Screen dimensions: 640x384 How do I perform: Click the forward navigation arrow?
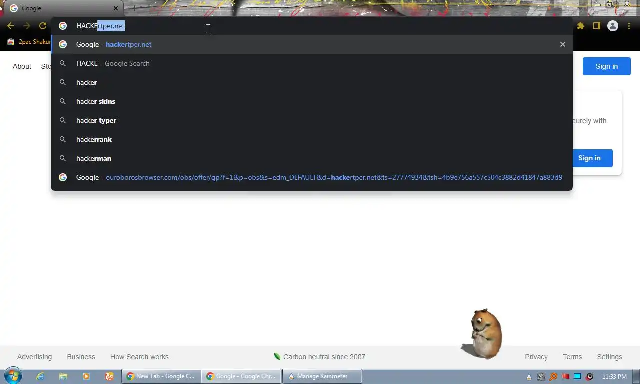27,26
